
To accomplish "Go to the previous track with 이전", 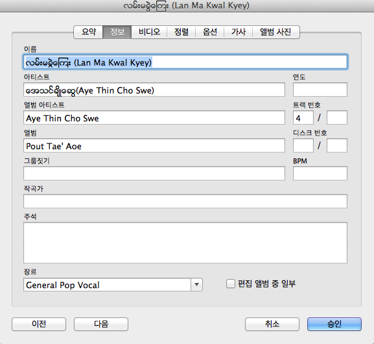I will 39,324.
